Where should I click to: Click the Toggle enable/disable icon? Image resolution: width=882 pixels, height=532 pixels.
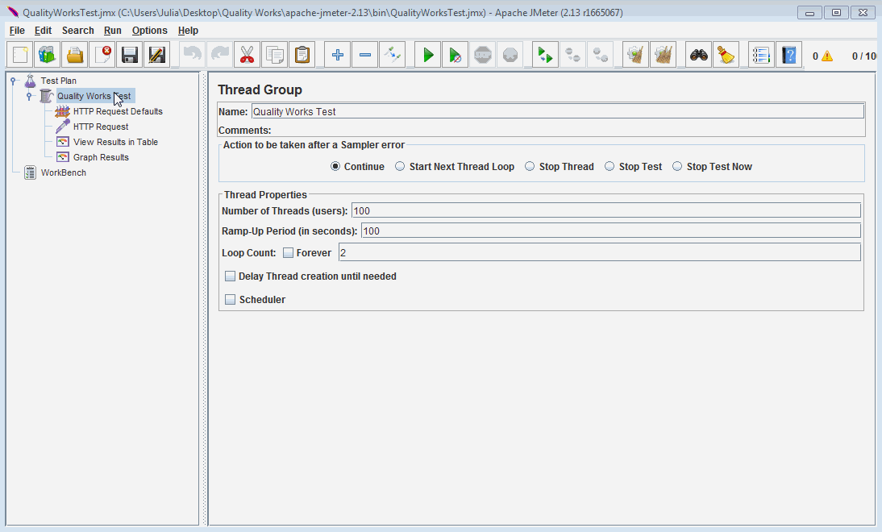pos(392,55)
